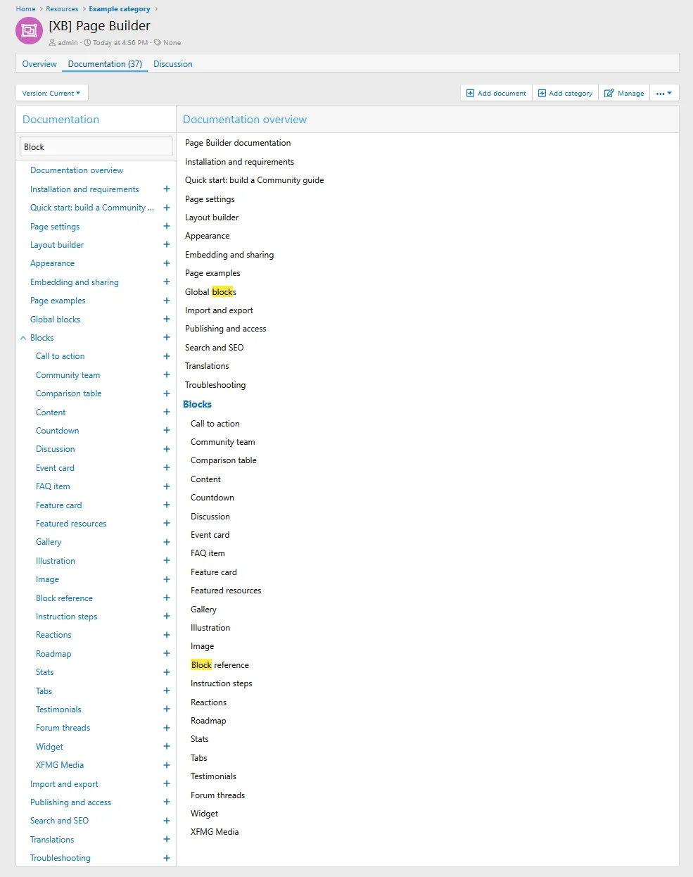Image resolution: width=693 pixels, height=877 pixels.
Task: Open the Resources breadcrumb link
Action: point(62,9)
